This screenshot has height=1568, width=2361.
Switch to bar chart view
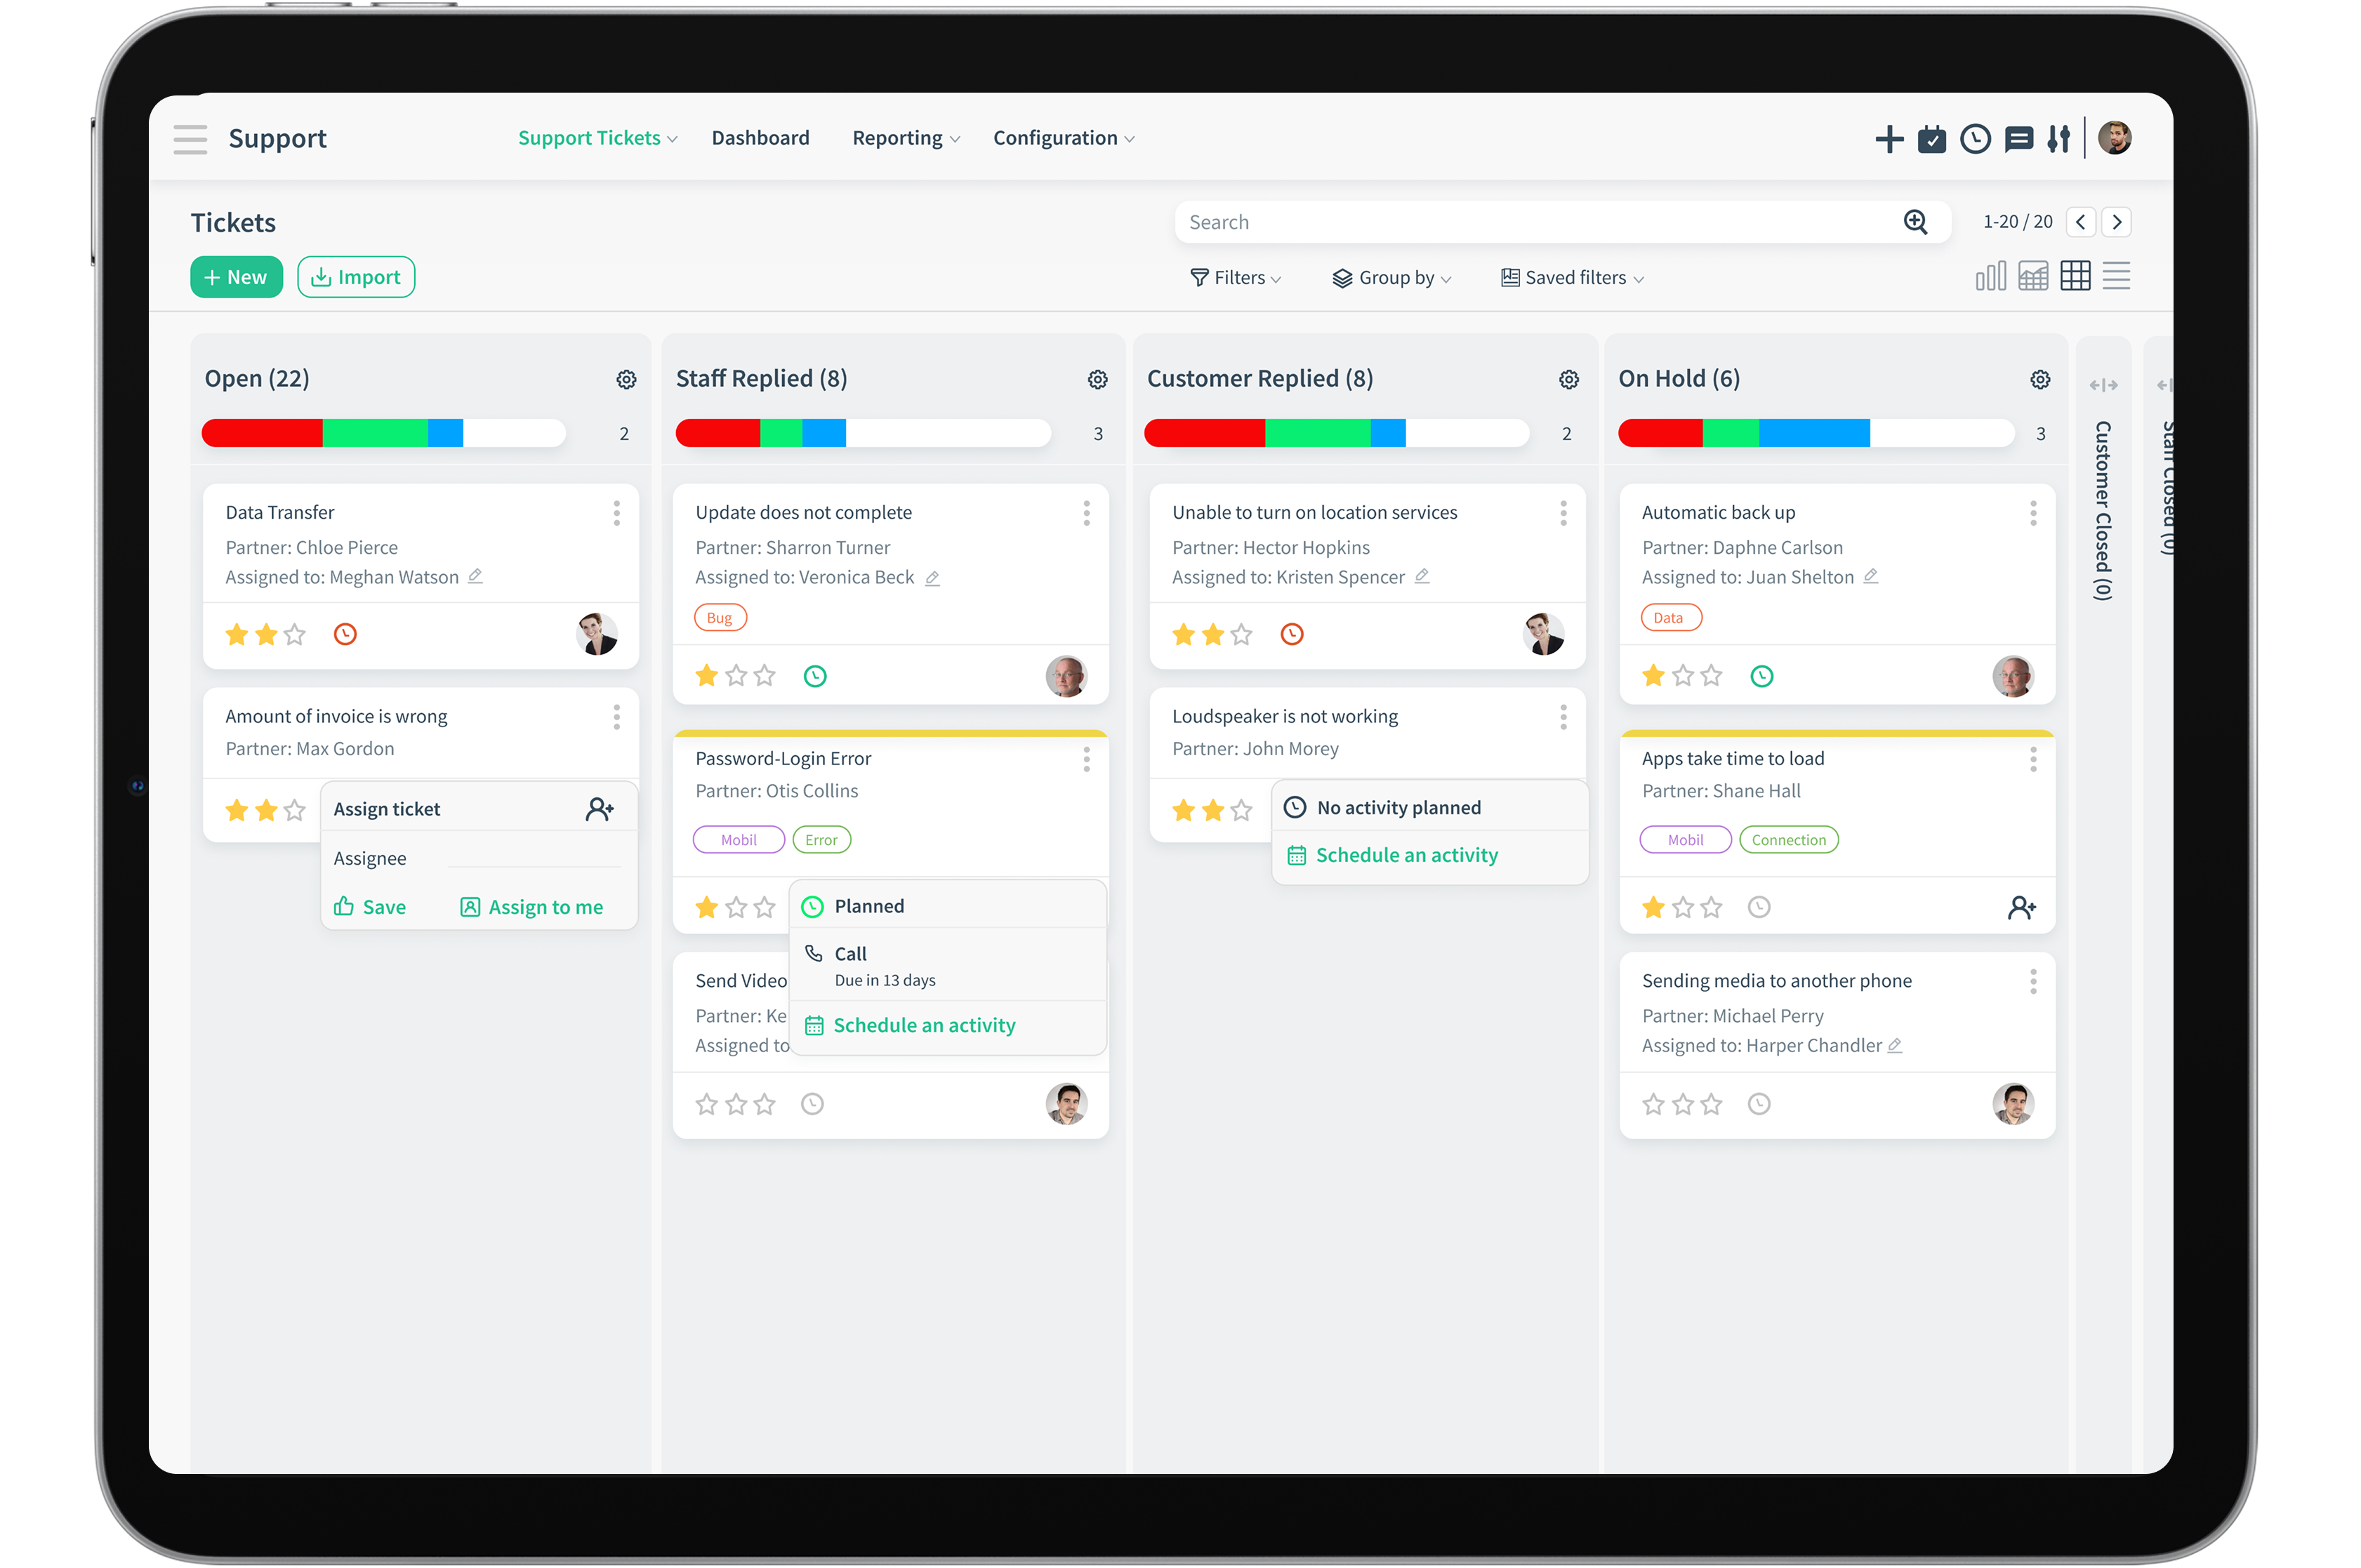click(1990, 276)
